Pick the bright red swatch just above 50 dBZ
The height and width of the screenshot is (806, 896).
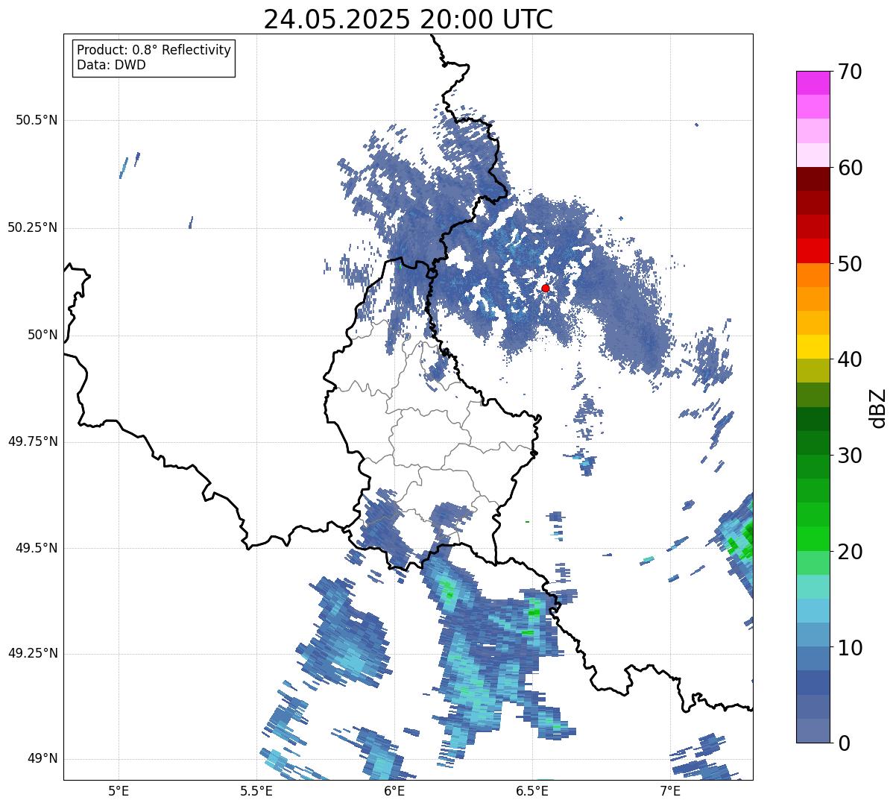813,251
